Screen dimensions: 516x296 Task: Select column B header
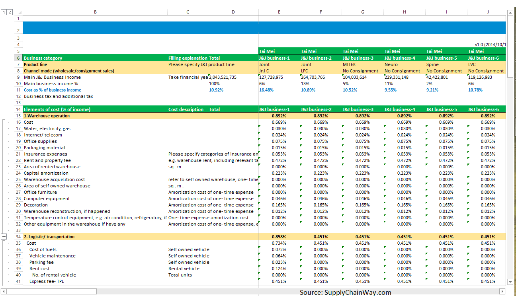click(x=95, y=12)
